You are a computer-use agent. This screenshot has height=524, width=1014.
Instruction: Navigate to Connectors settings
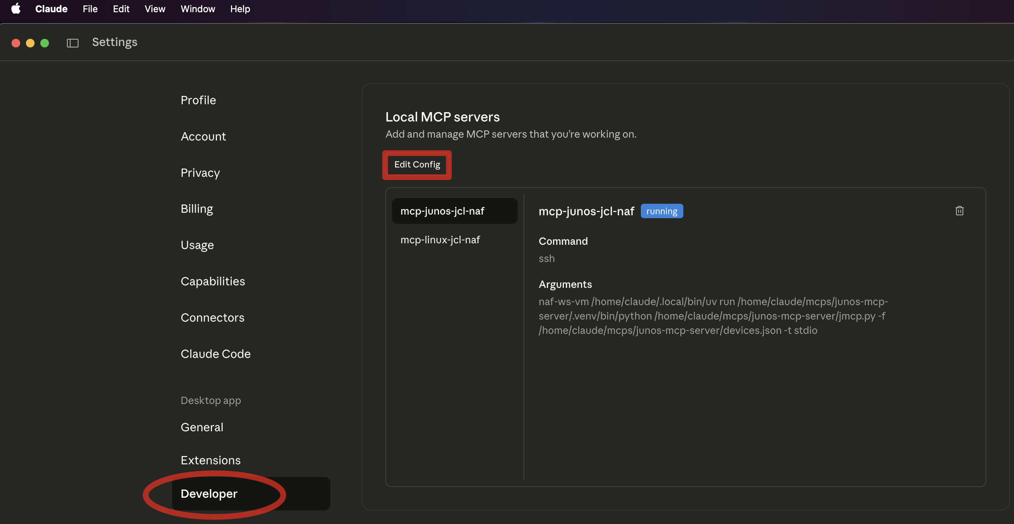point(213,318)
